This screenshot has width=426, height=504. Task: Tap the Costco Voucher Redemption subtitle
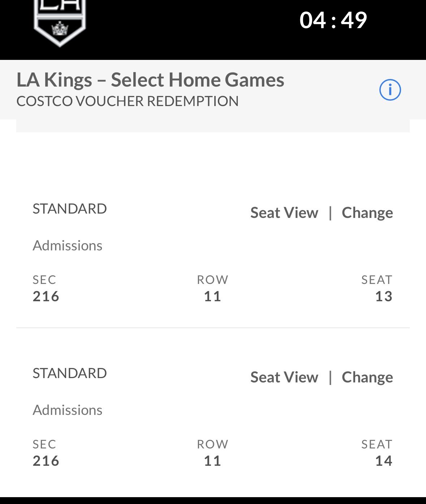128,101
